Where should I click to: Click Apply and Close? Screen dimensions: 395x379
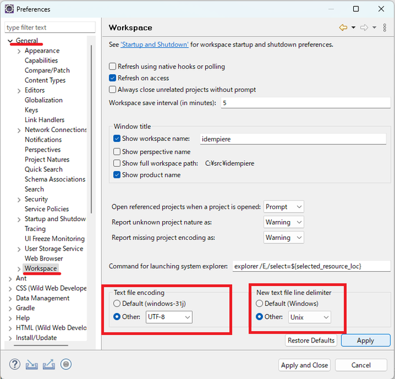pos(304,365)
